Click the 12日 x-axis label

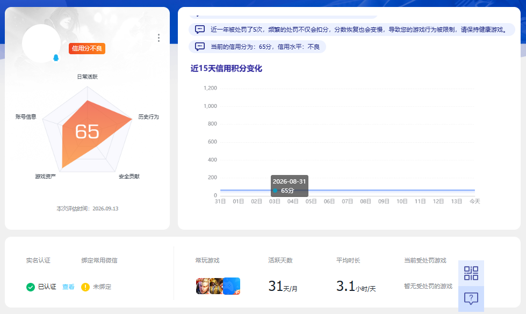[x=438, y=201]
